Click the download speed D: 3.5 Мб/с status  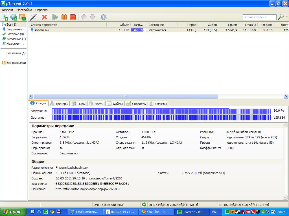point(173,205)
